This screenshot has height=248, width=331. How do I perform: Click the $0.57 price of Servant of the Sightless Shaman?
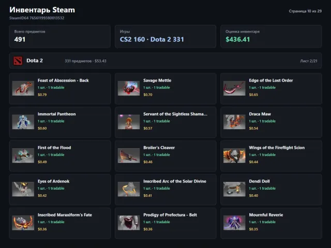click(148, 128)
